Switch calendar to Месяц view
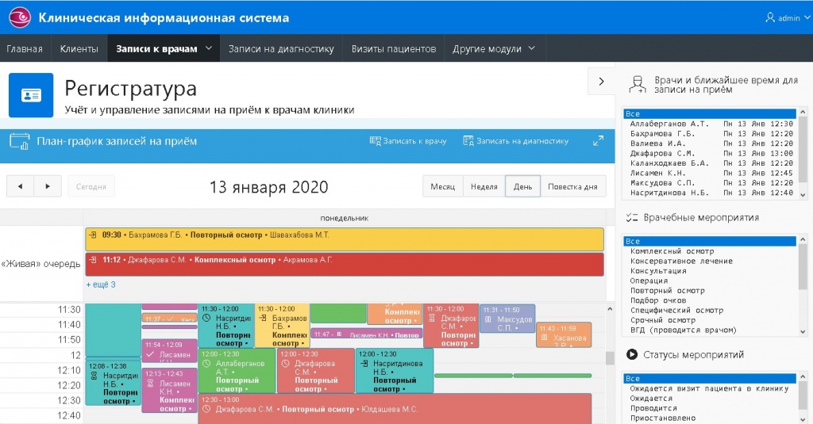This screenshot has height=424, width=813. [442, 186]
